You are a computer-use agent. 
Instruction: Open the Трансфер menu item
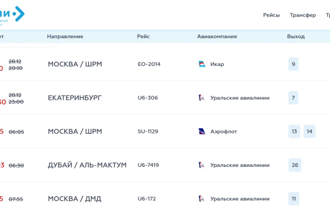click(x=302, y=15)
